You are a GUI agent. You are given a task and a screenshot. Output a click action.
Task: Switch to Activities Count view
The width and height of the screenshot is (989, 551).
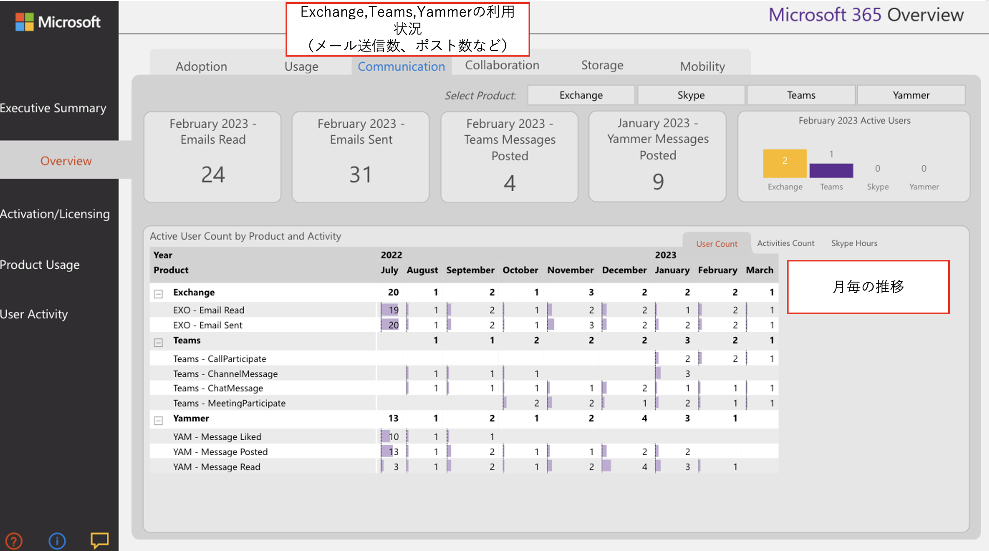click(x=785, y=243)
